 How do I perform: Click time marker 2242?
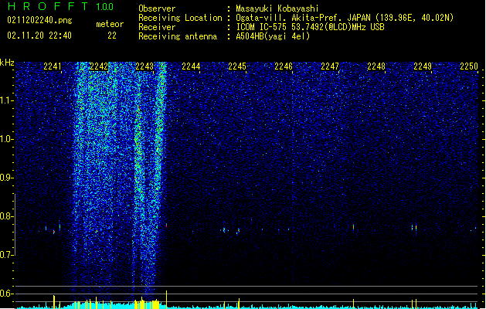99,66
